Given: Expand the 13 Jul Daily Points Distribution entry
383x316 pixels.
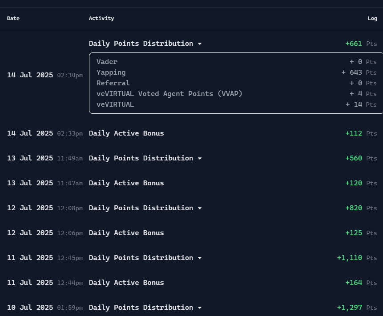Looking at the screenshot, I should click(x=199, y=158).
